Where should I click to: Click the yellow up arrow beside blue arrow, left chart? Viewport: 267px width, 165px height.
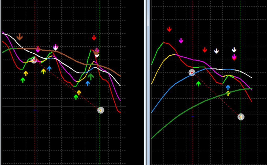[43, 71]
